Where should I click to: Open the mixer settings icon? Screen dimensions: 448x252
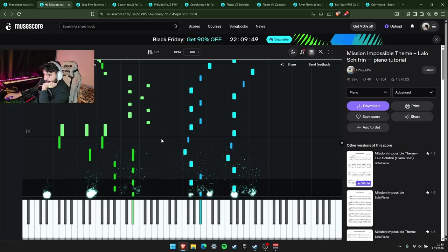[150, 52]
